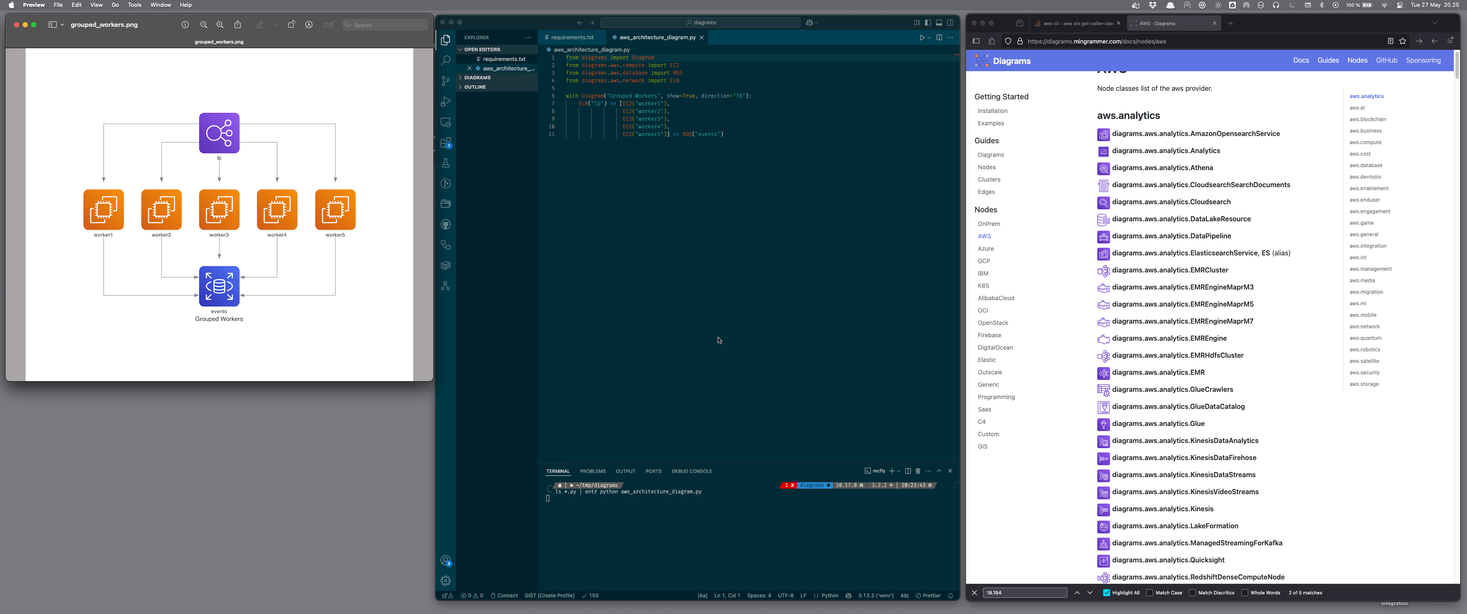Open new terminal profile dropdown
1467x614 pixels.
[899, 471]
